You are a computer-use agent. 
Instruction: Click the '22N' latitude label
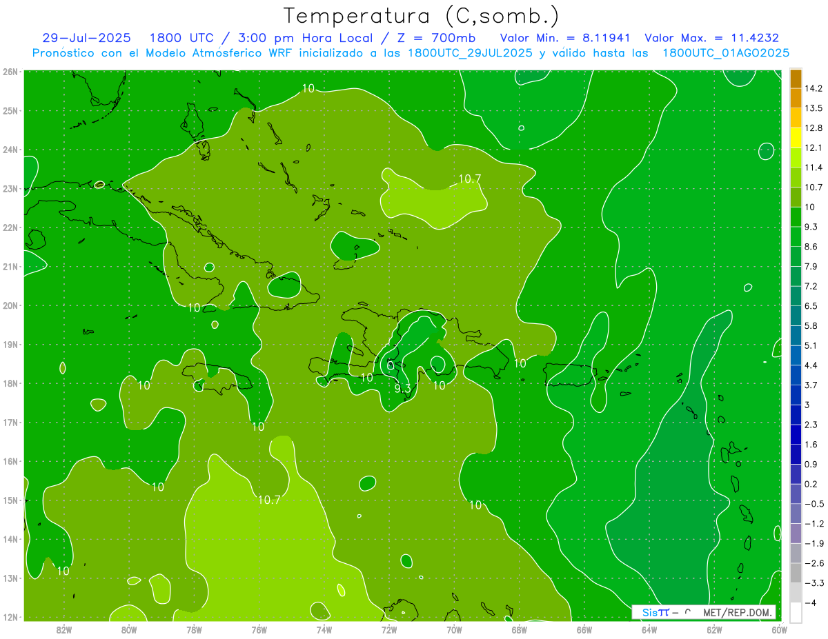(10, 227)
